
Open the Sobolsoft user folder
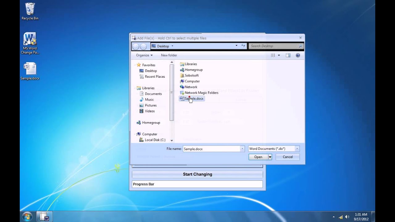[189, 76]
